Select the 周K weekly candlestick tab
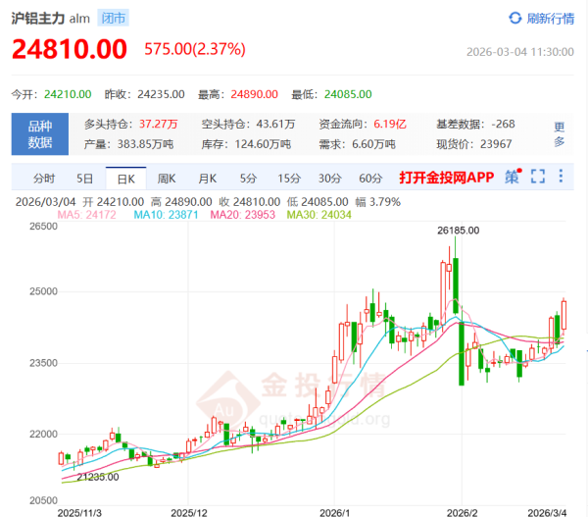 [x=167, y=179]
